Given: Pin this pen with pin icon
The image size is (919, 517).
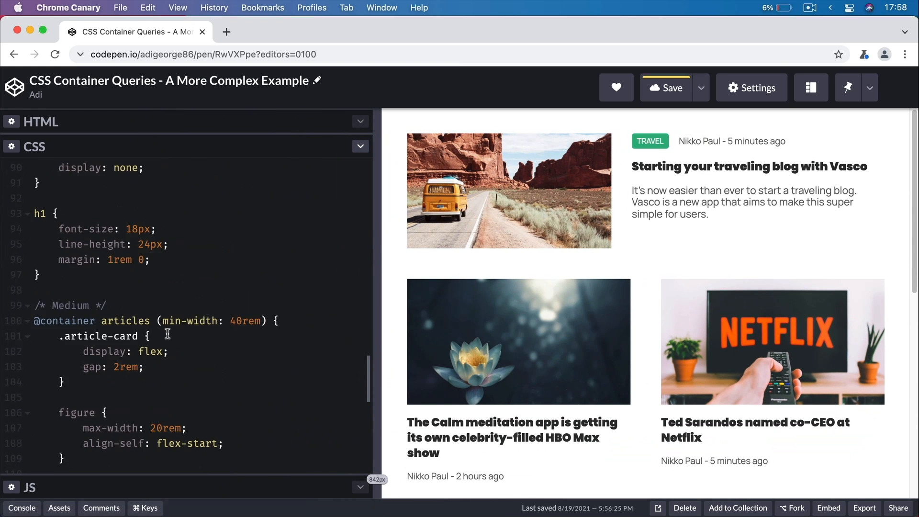Looking at the screenshot, I should point(848,88).
